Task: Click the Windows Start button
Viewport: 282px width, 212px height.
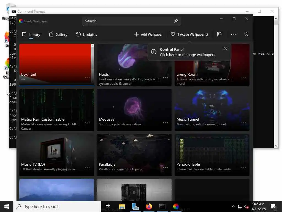Action: [x=7, y=206]
